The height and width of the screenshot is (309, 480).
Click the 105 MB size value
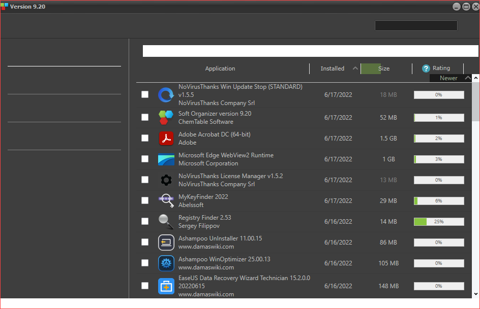click(388, 263)
